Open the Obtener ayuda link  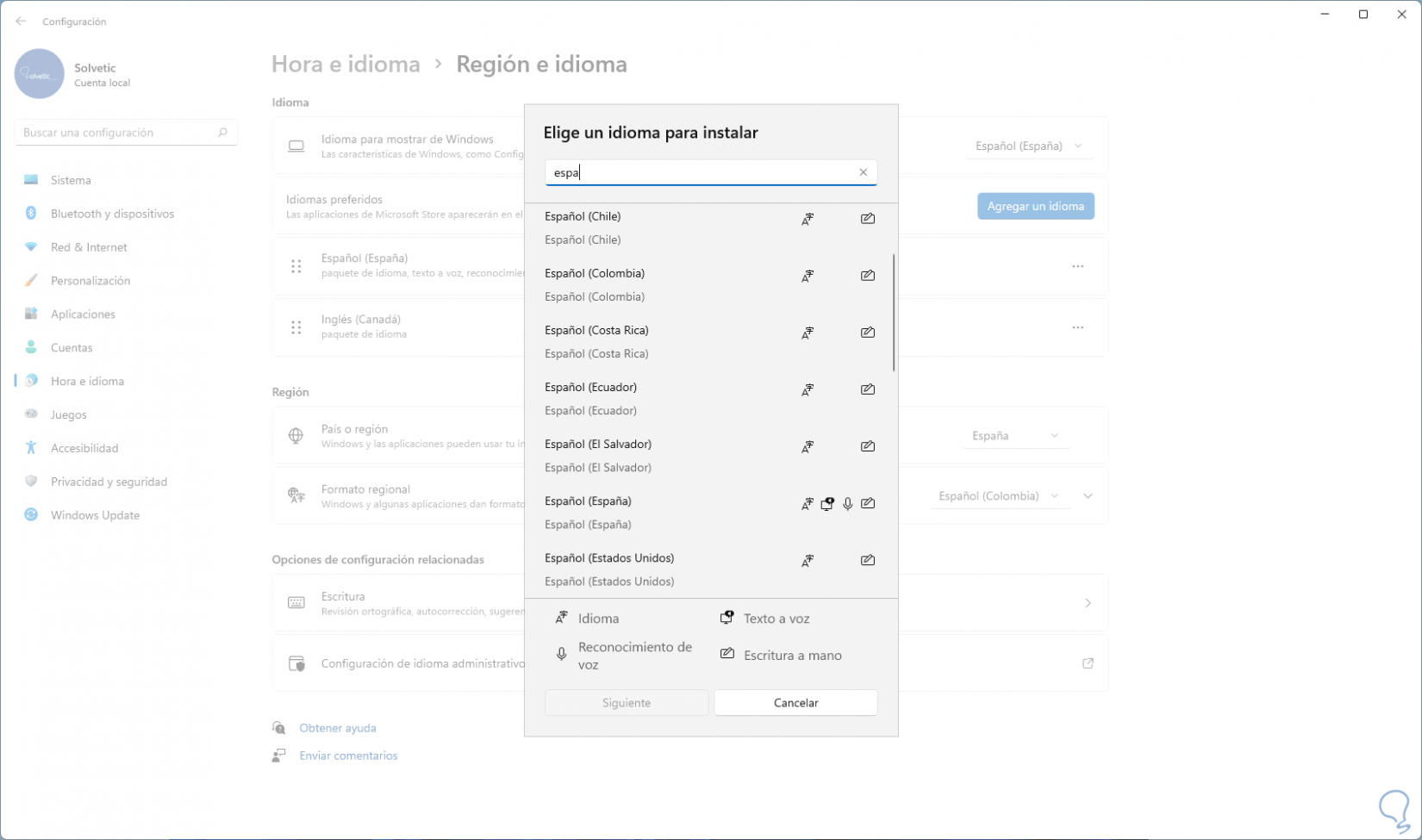click(338, 728)
